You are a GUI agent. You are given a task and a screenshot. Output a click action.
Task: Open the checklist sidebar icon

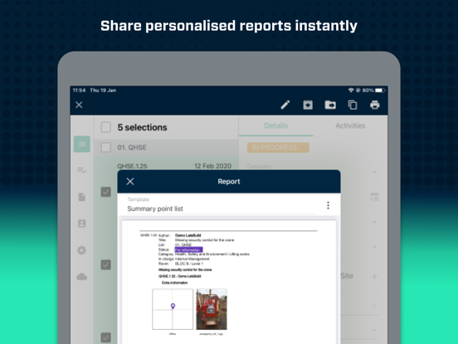[82, 170]
